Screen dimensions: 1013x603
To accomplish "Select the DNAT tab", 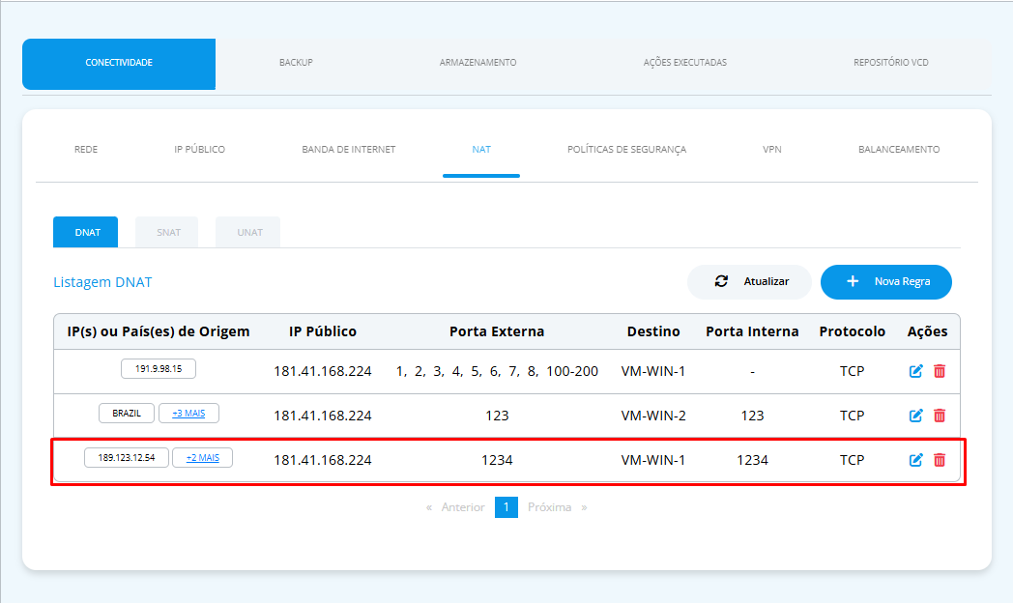I will [x=85, y=232].
